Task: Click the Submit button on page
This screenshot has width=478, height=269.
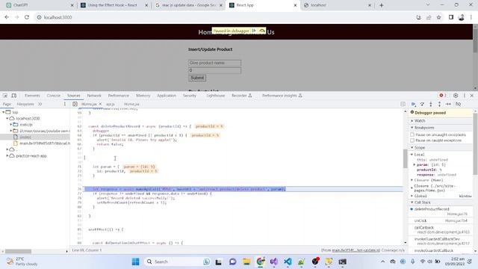Action: (x=197, y=78)
